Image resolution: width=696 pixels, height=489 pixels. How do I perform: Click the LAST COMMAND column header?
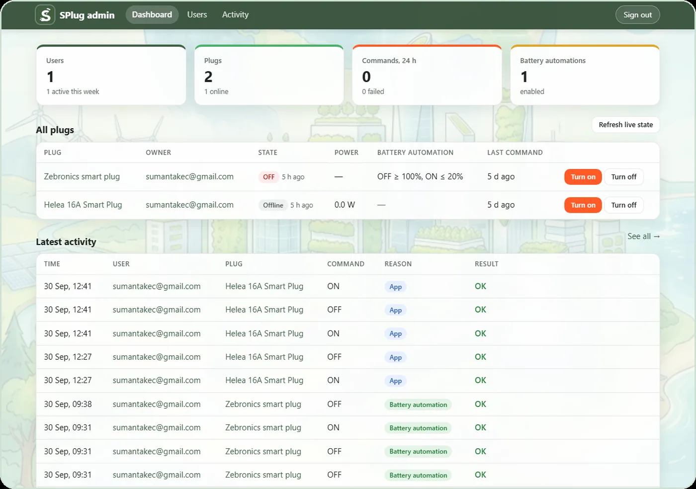click(515, 153)
